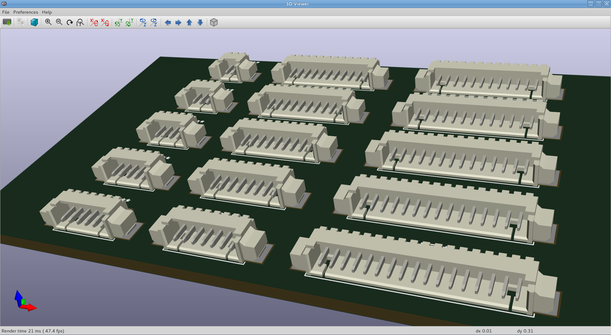Click the second red rotate X icon

click(x=105, y=22)
